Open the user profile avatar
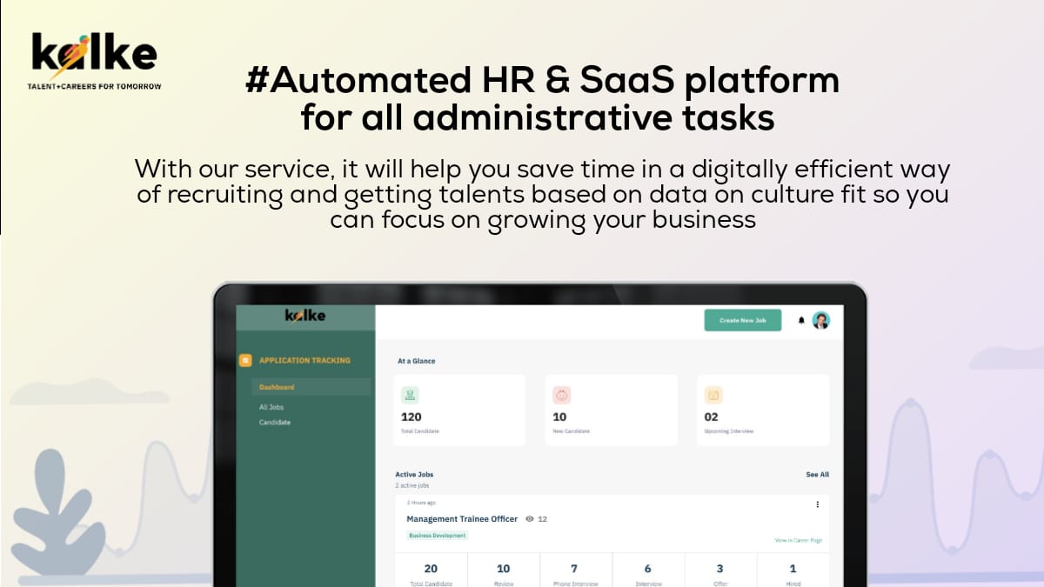Image resolution: width=1044 pixels, height=587 pixels. (x=821, y=320)
